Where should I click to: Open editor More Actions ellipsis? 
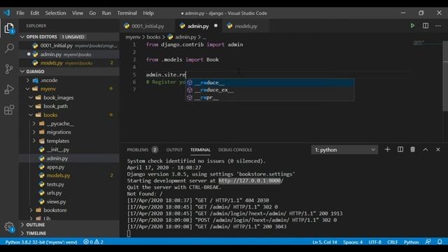click(x=438, y=26)
